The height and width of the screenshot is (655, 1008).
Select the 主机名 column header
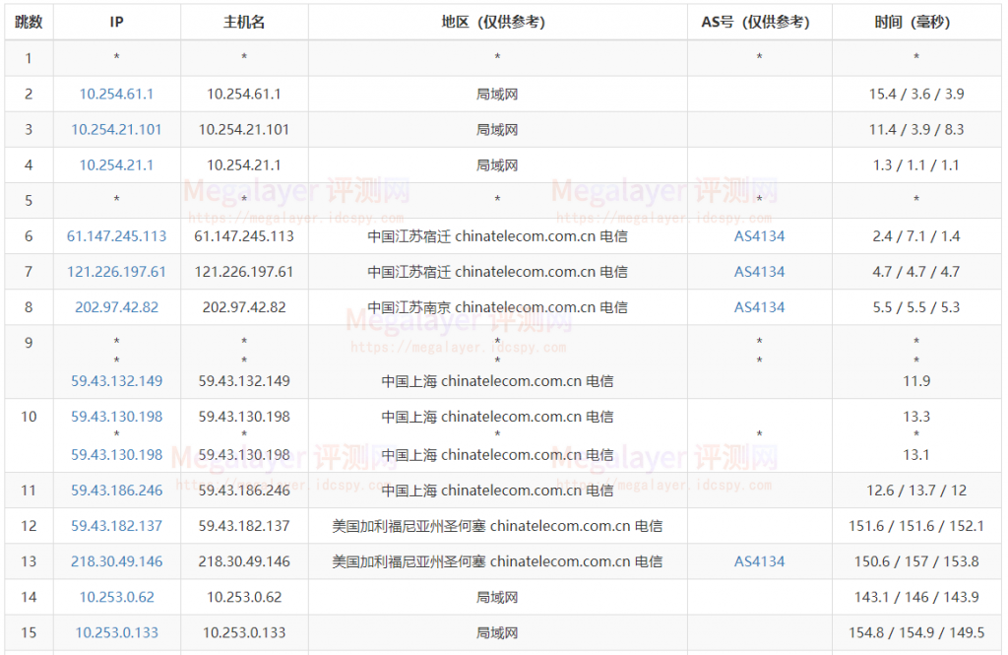point(244,22)
